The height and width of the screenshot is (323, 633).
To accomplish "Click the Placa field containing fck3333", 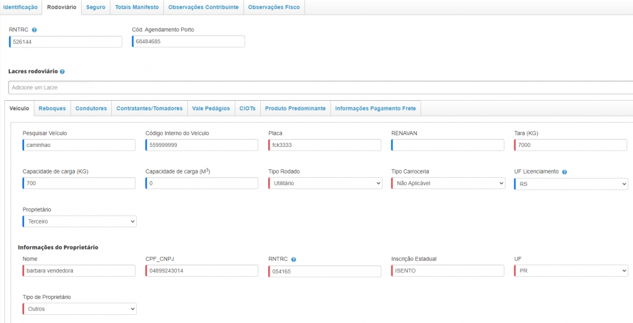I will tap(325, 145).
